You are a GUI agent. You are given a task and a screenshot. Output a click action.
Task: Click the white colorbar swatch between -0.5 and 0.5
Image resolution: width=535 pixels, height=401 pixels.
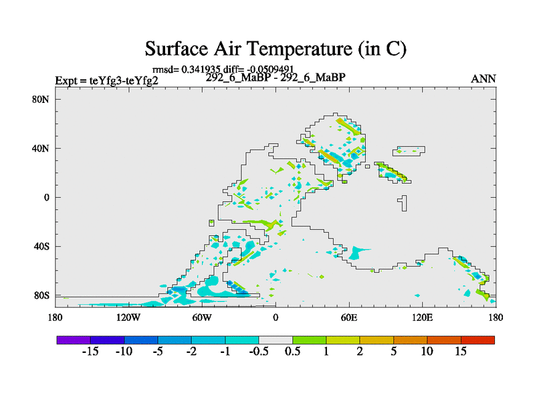pos(276,340)
